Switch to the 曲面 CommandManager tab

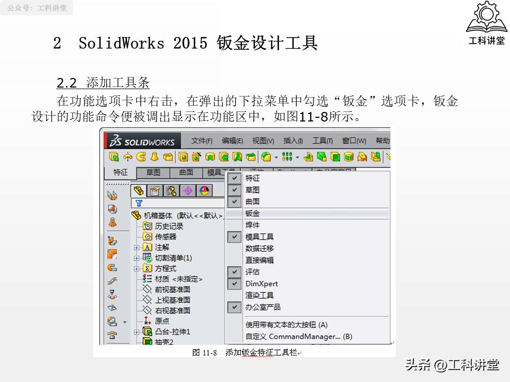(186, 172)
